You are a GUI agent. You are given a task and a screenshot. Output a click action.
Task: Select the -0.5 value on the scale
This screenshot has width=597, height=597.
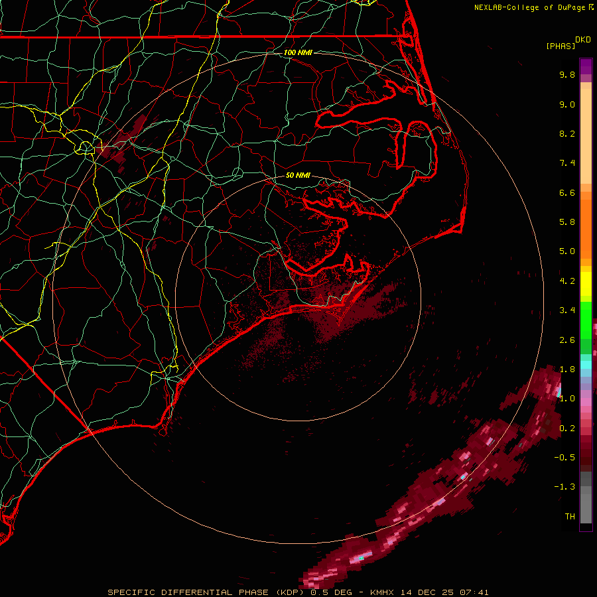564,458
